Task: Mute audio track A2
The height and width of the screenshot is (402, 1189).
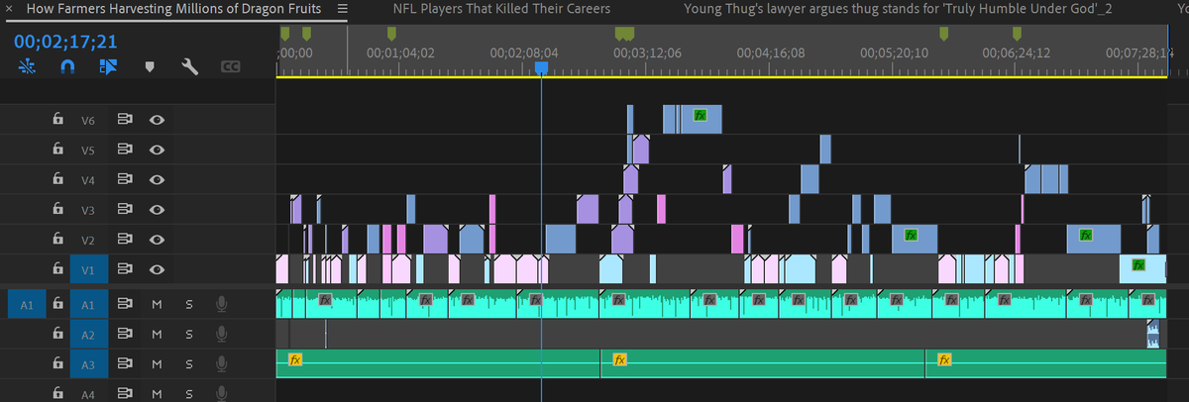Action: (x=157, y=334)
